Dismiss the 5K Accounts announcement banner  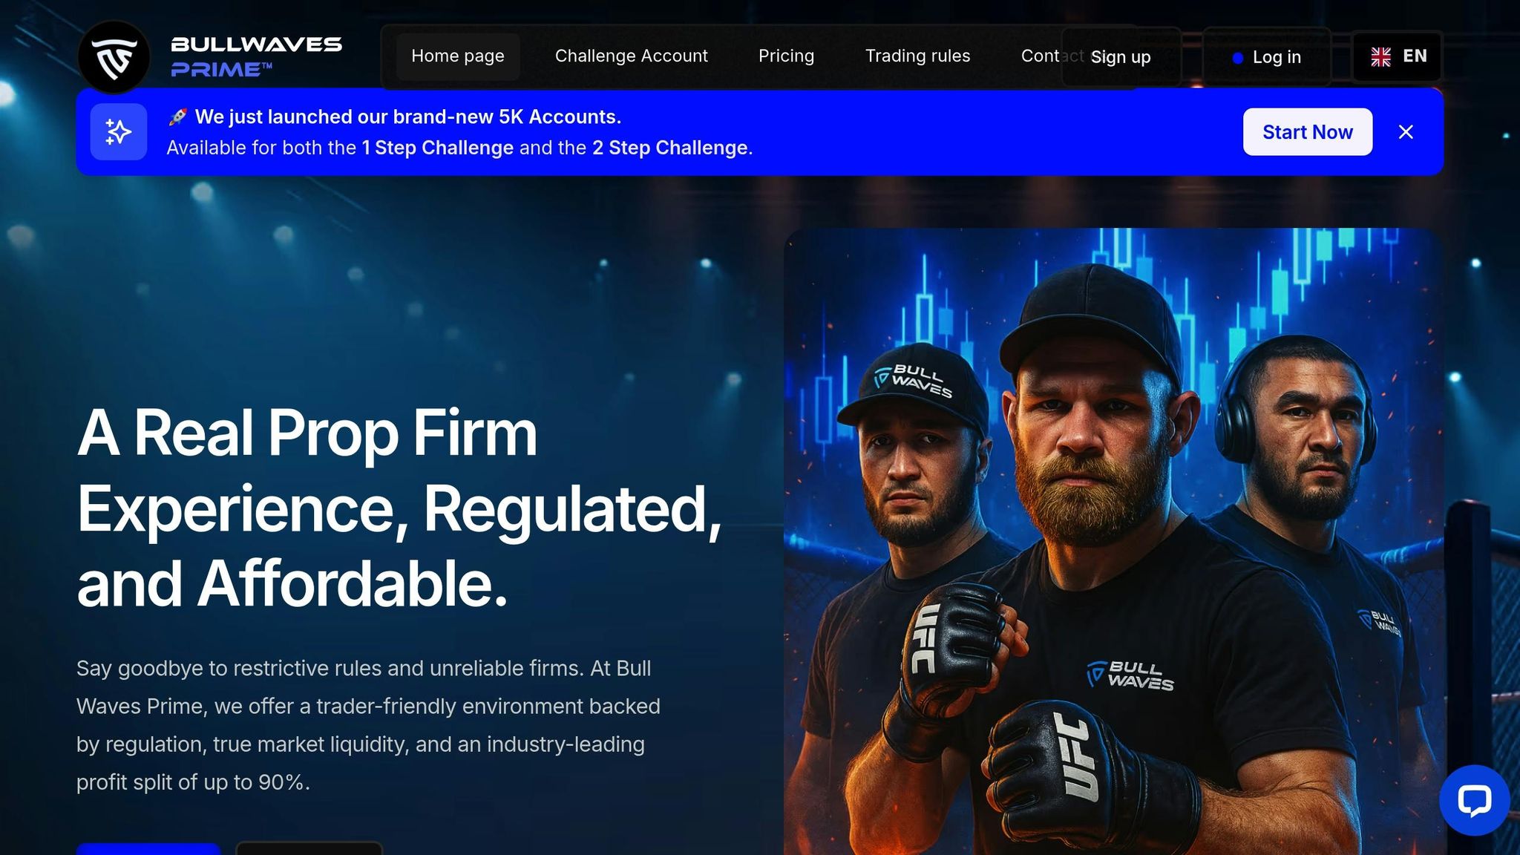[1406, 132]
